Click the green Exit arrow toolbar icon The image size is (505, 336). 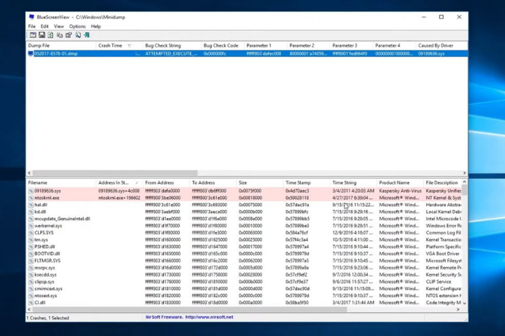87,35
